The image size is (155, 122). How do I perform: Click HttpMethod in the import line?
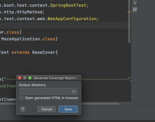tap(30, 12)
